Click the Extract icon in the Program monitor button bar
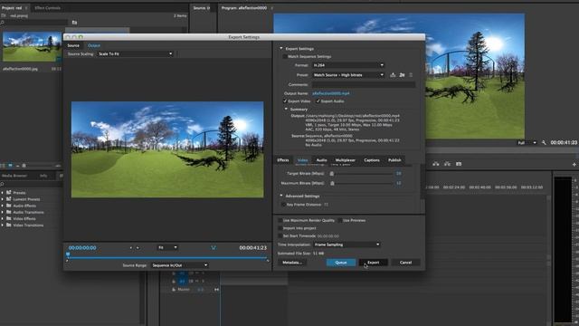The image size is (579, 326). (447, 164)
